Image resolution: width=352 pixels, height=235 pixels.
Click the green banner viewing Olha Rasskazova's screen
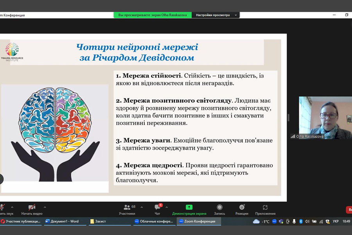(x=153, y=15)
